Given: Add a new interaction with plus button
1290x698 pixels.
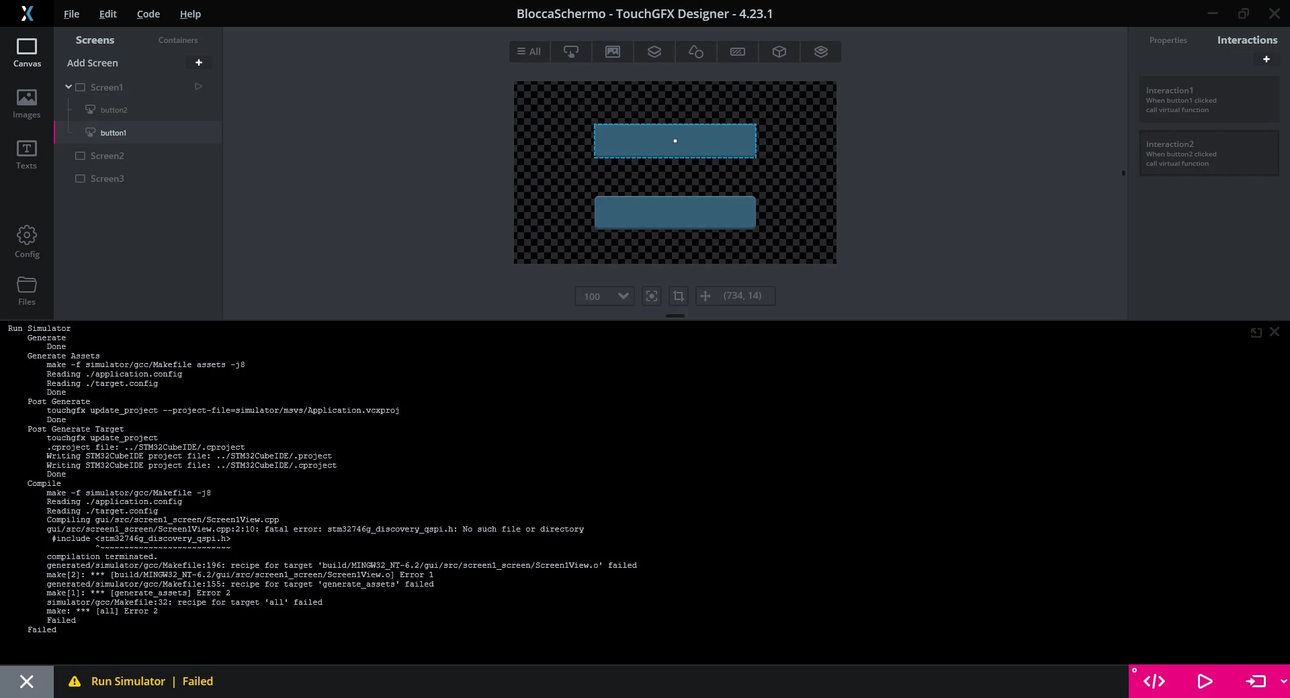Looking at the screenshot, I should [1266, 59].
